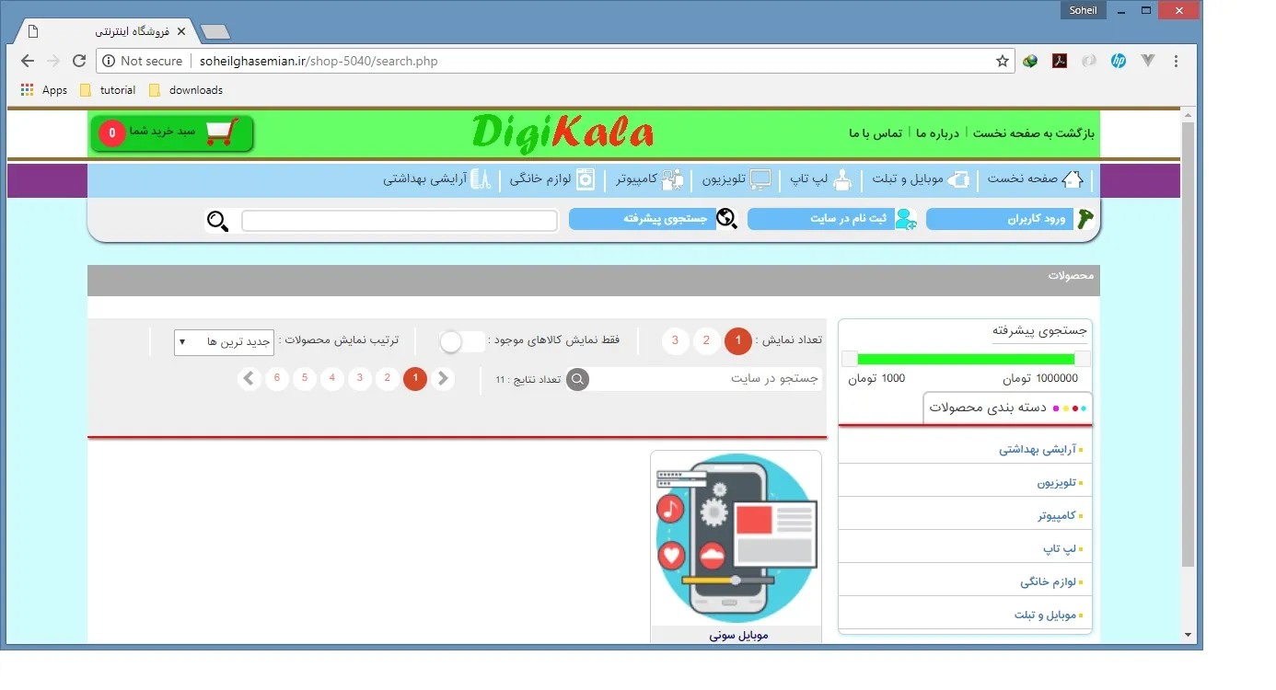Image resolution: width=1276 pixels, height=690 pixels.
Task: Click the green price range slider
Action: (965, 359)
